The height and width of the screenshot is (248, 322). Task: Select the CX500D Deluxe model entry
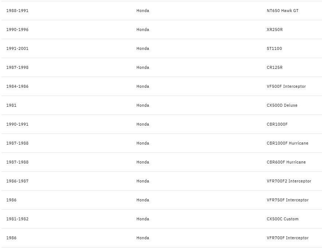point(282,106)
